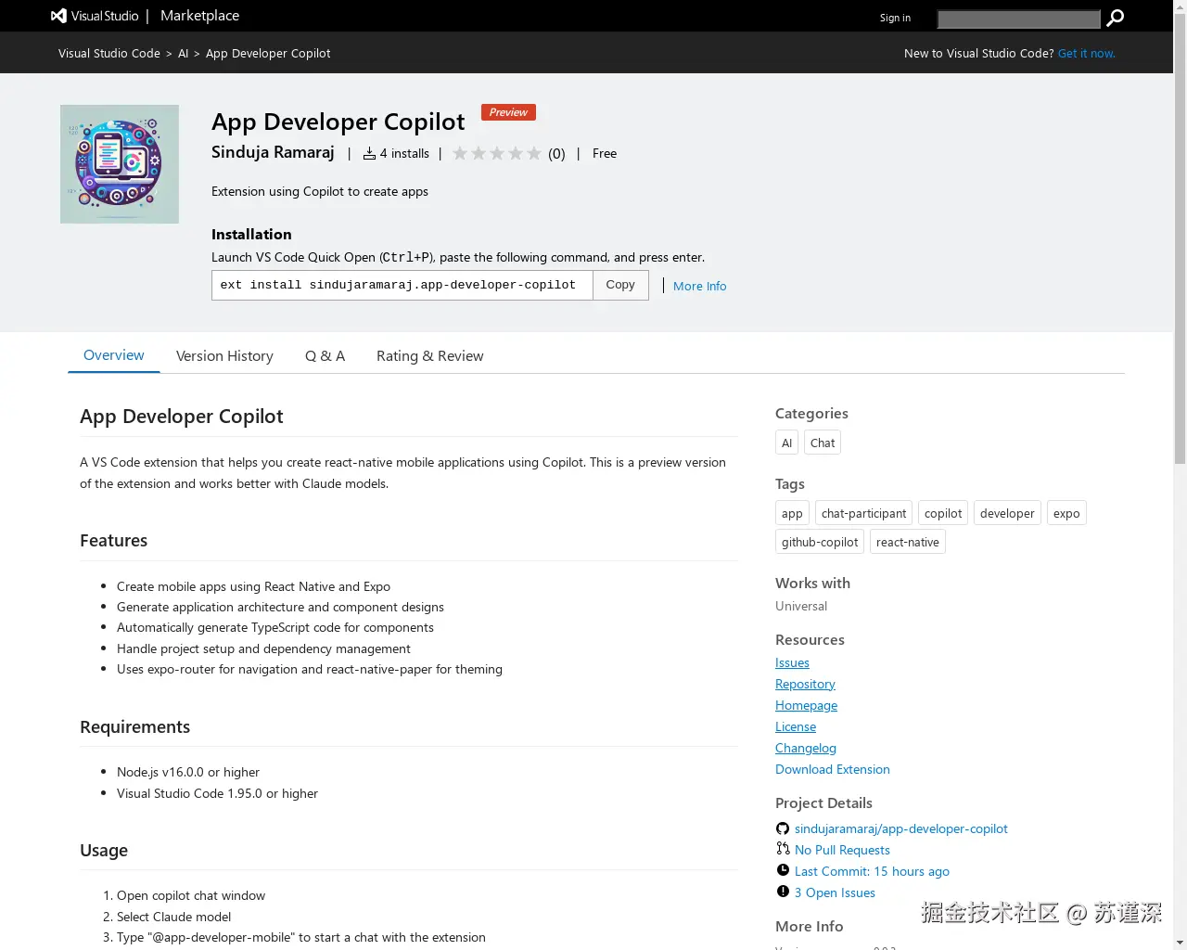This screenshot has height=950, width=1187.
Task: Click the fifth rating star icon
Action: 533,153
